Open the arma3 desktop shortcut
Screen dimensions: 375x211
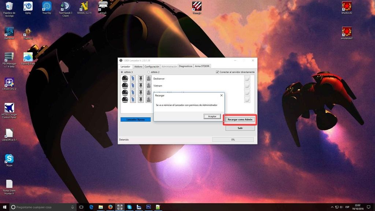point(103,8)
